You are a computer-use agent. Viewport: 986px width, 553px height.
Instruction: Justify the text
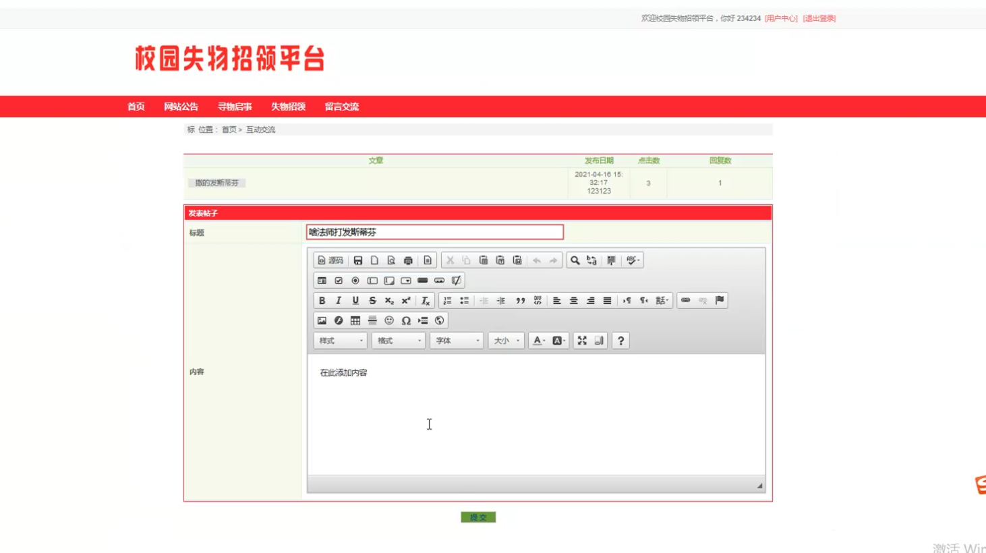tap(608, 301)
